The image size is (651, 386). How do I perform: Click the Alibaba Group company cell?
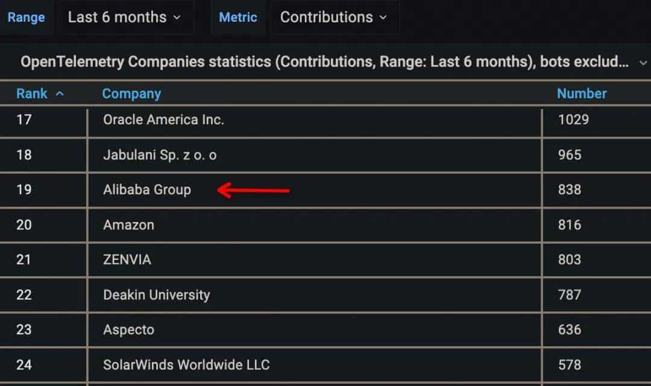147,189
